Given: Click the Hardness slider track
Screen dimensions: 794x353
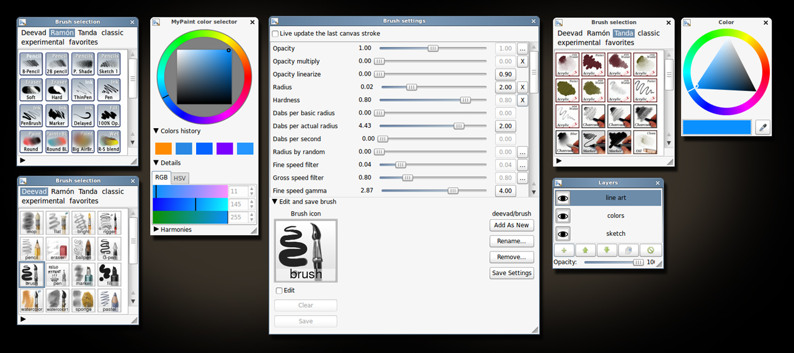Looking at the screenshot, I should pos(433,100).
